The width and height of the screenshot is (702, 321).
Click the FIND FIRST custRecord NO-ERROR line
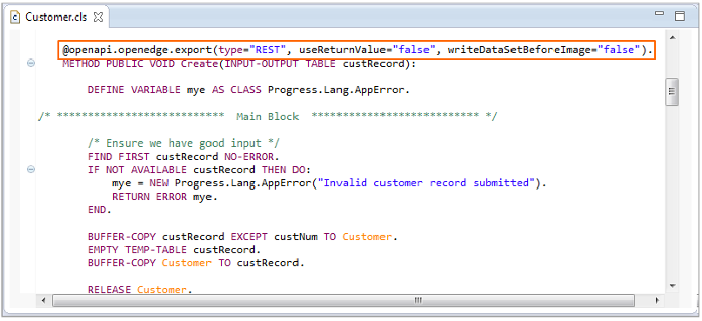tap(183, 157)
